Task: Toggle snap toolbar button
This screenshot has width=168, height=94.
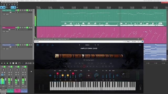Action: [15, 7]
